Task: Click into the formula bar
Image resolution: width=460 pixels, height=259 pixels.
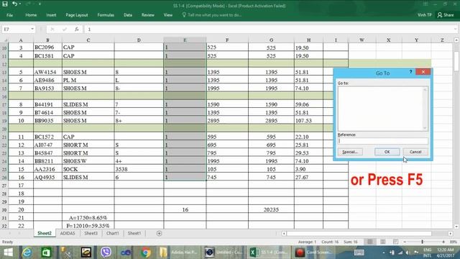Action: (270, 29)
